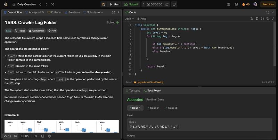Submit the solution
The height and width of the screenshot is (140, 278).
coord(131,4)
